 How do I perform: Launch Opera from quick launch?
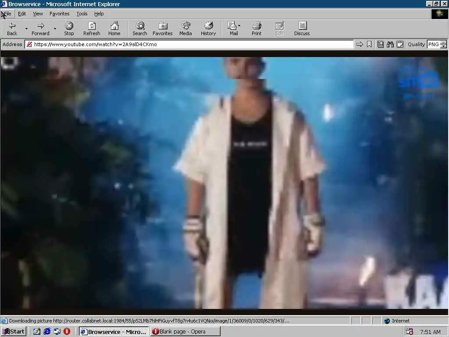pyautogui.click(x=67, y=332)
